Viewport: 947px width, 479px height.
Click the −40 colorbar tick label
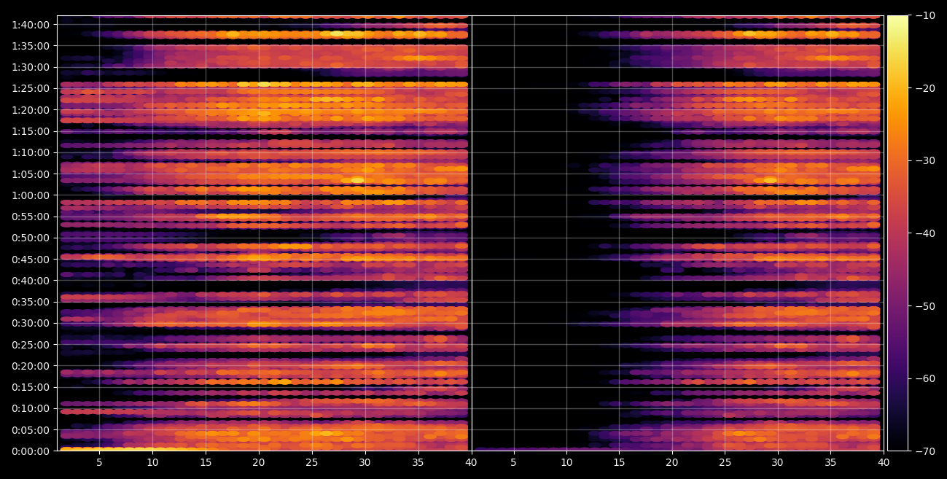pyautogui.click(x=924, y=233)
